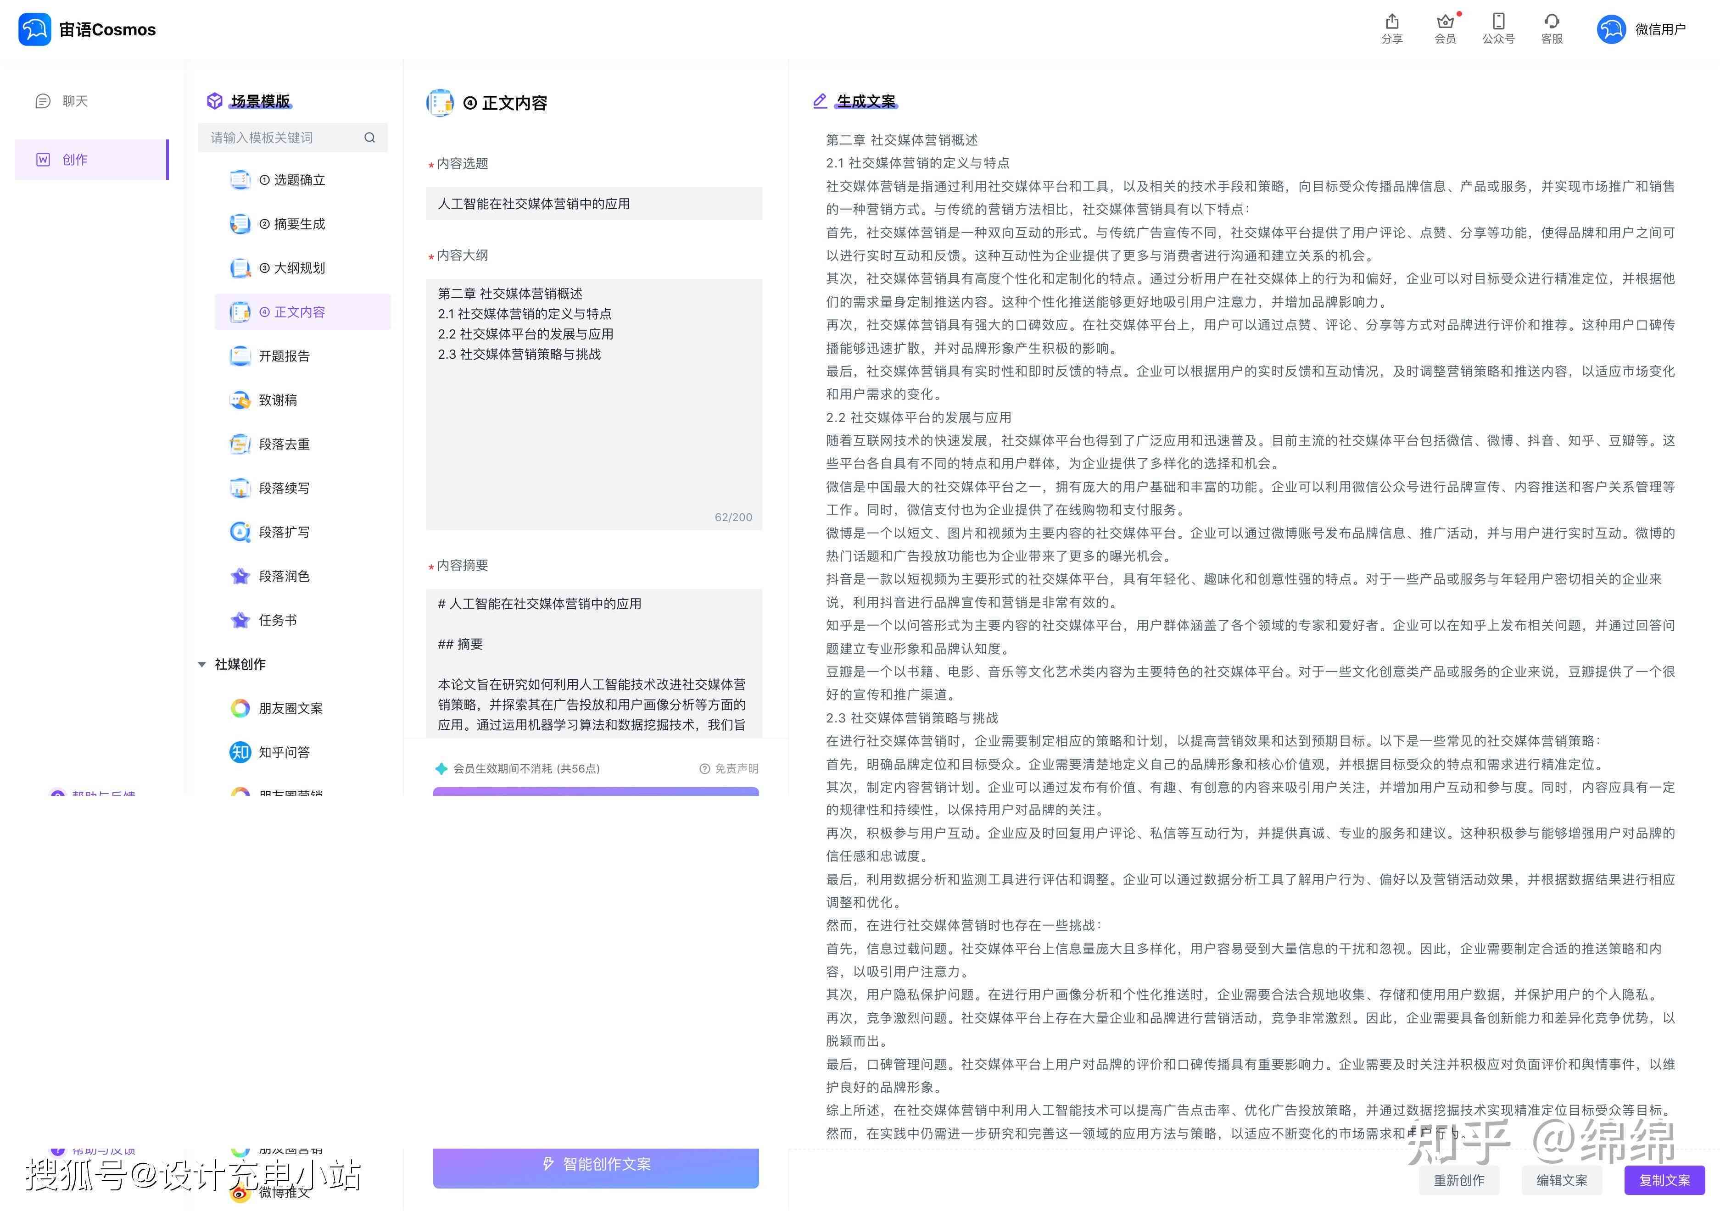Click the 致谢稿 template icon
The image size is (1720, 1211).
tap(240, 400)
